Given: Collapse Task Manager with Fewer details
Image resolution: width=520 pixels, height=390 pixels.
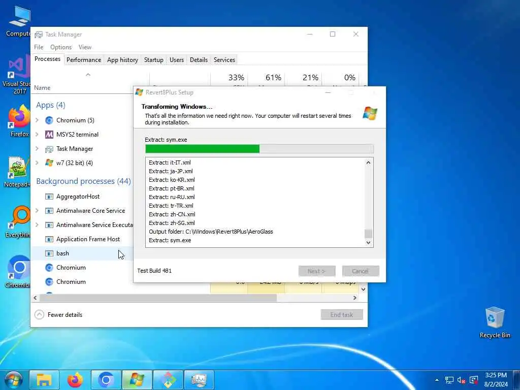Looking at the screenshot, I should pos(58,315).
